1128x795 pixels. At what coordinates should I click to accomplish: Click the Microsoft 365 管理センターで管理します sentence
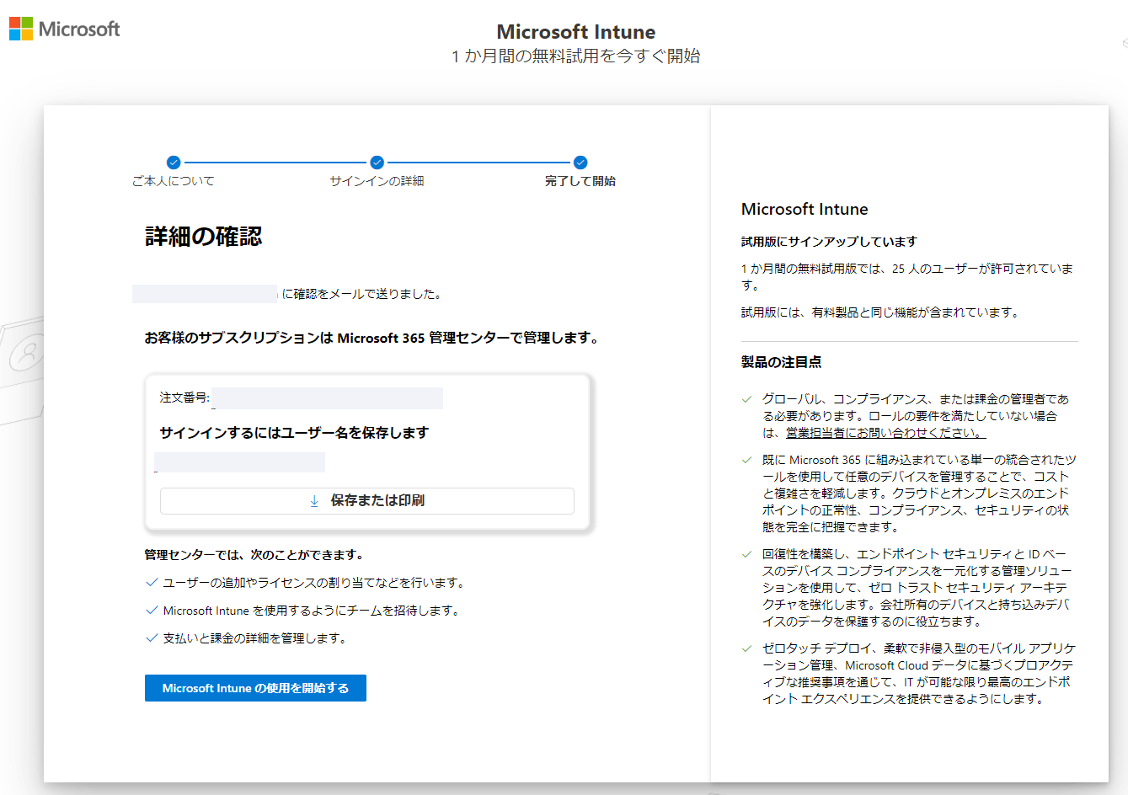click(x=373, y=338)
